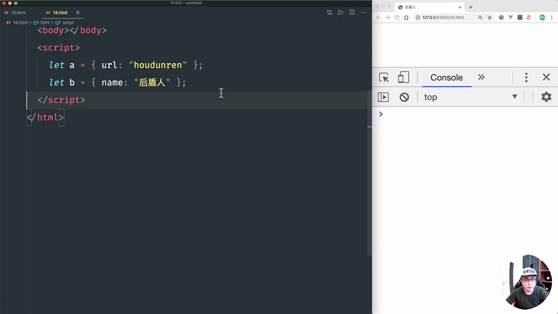This screenshot has height=314, width=558.
Task: Open the top JavaScript context dropdown
Action: (x=471, y=97)
